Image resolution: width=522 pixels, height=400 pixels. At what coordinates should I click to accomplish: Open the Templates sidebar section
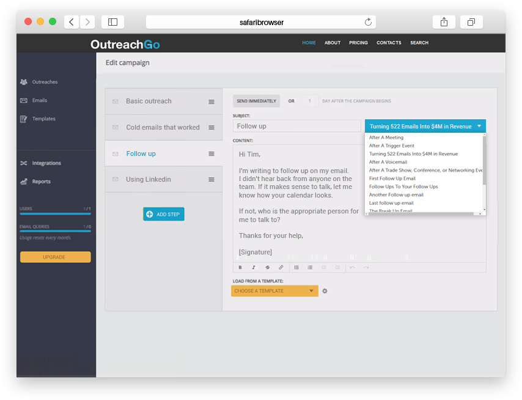click(x=38, y=119)
